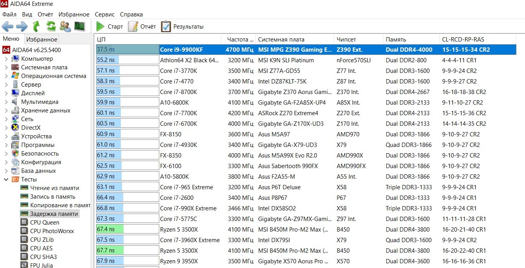Image resolution: width=525 pixels, height=268 pixels.
Task: Select Задержка памяти test
Action: pyautogui.click(x=54, y=214)
